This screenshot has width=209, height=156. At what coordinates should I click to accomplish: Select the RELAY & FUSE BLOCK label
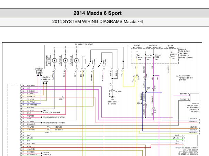point(186,53)
